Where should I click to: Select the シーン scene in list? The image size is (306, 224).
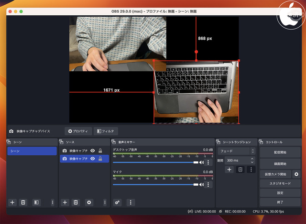32,151
